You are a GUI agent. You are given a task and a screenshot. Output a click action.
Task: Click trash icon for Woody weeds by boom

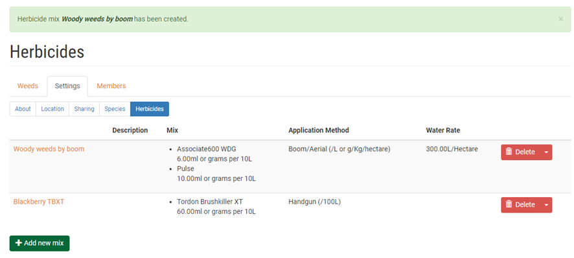click(509, 152)
